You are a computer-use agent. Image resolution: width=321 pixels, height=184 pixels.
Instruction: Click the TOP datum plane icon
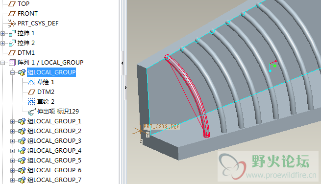point(12,4)
